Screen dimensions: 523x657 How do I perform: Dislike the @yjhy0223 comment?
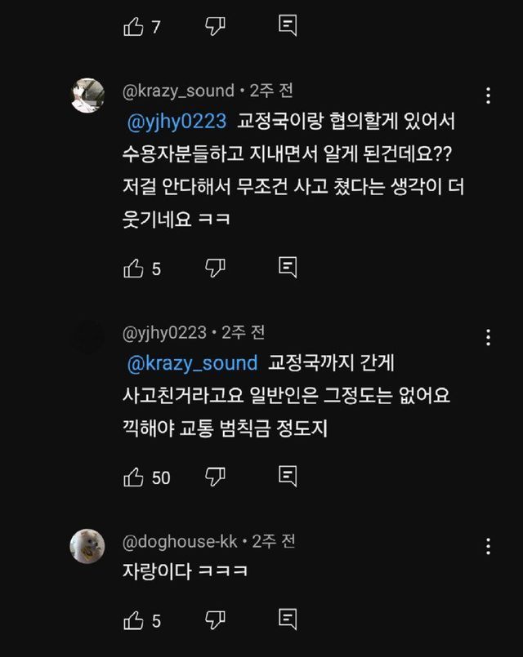point(214,477)
